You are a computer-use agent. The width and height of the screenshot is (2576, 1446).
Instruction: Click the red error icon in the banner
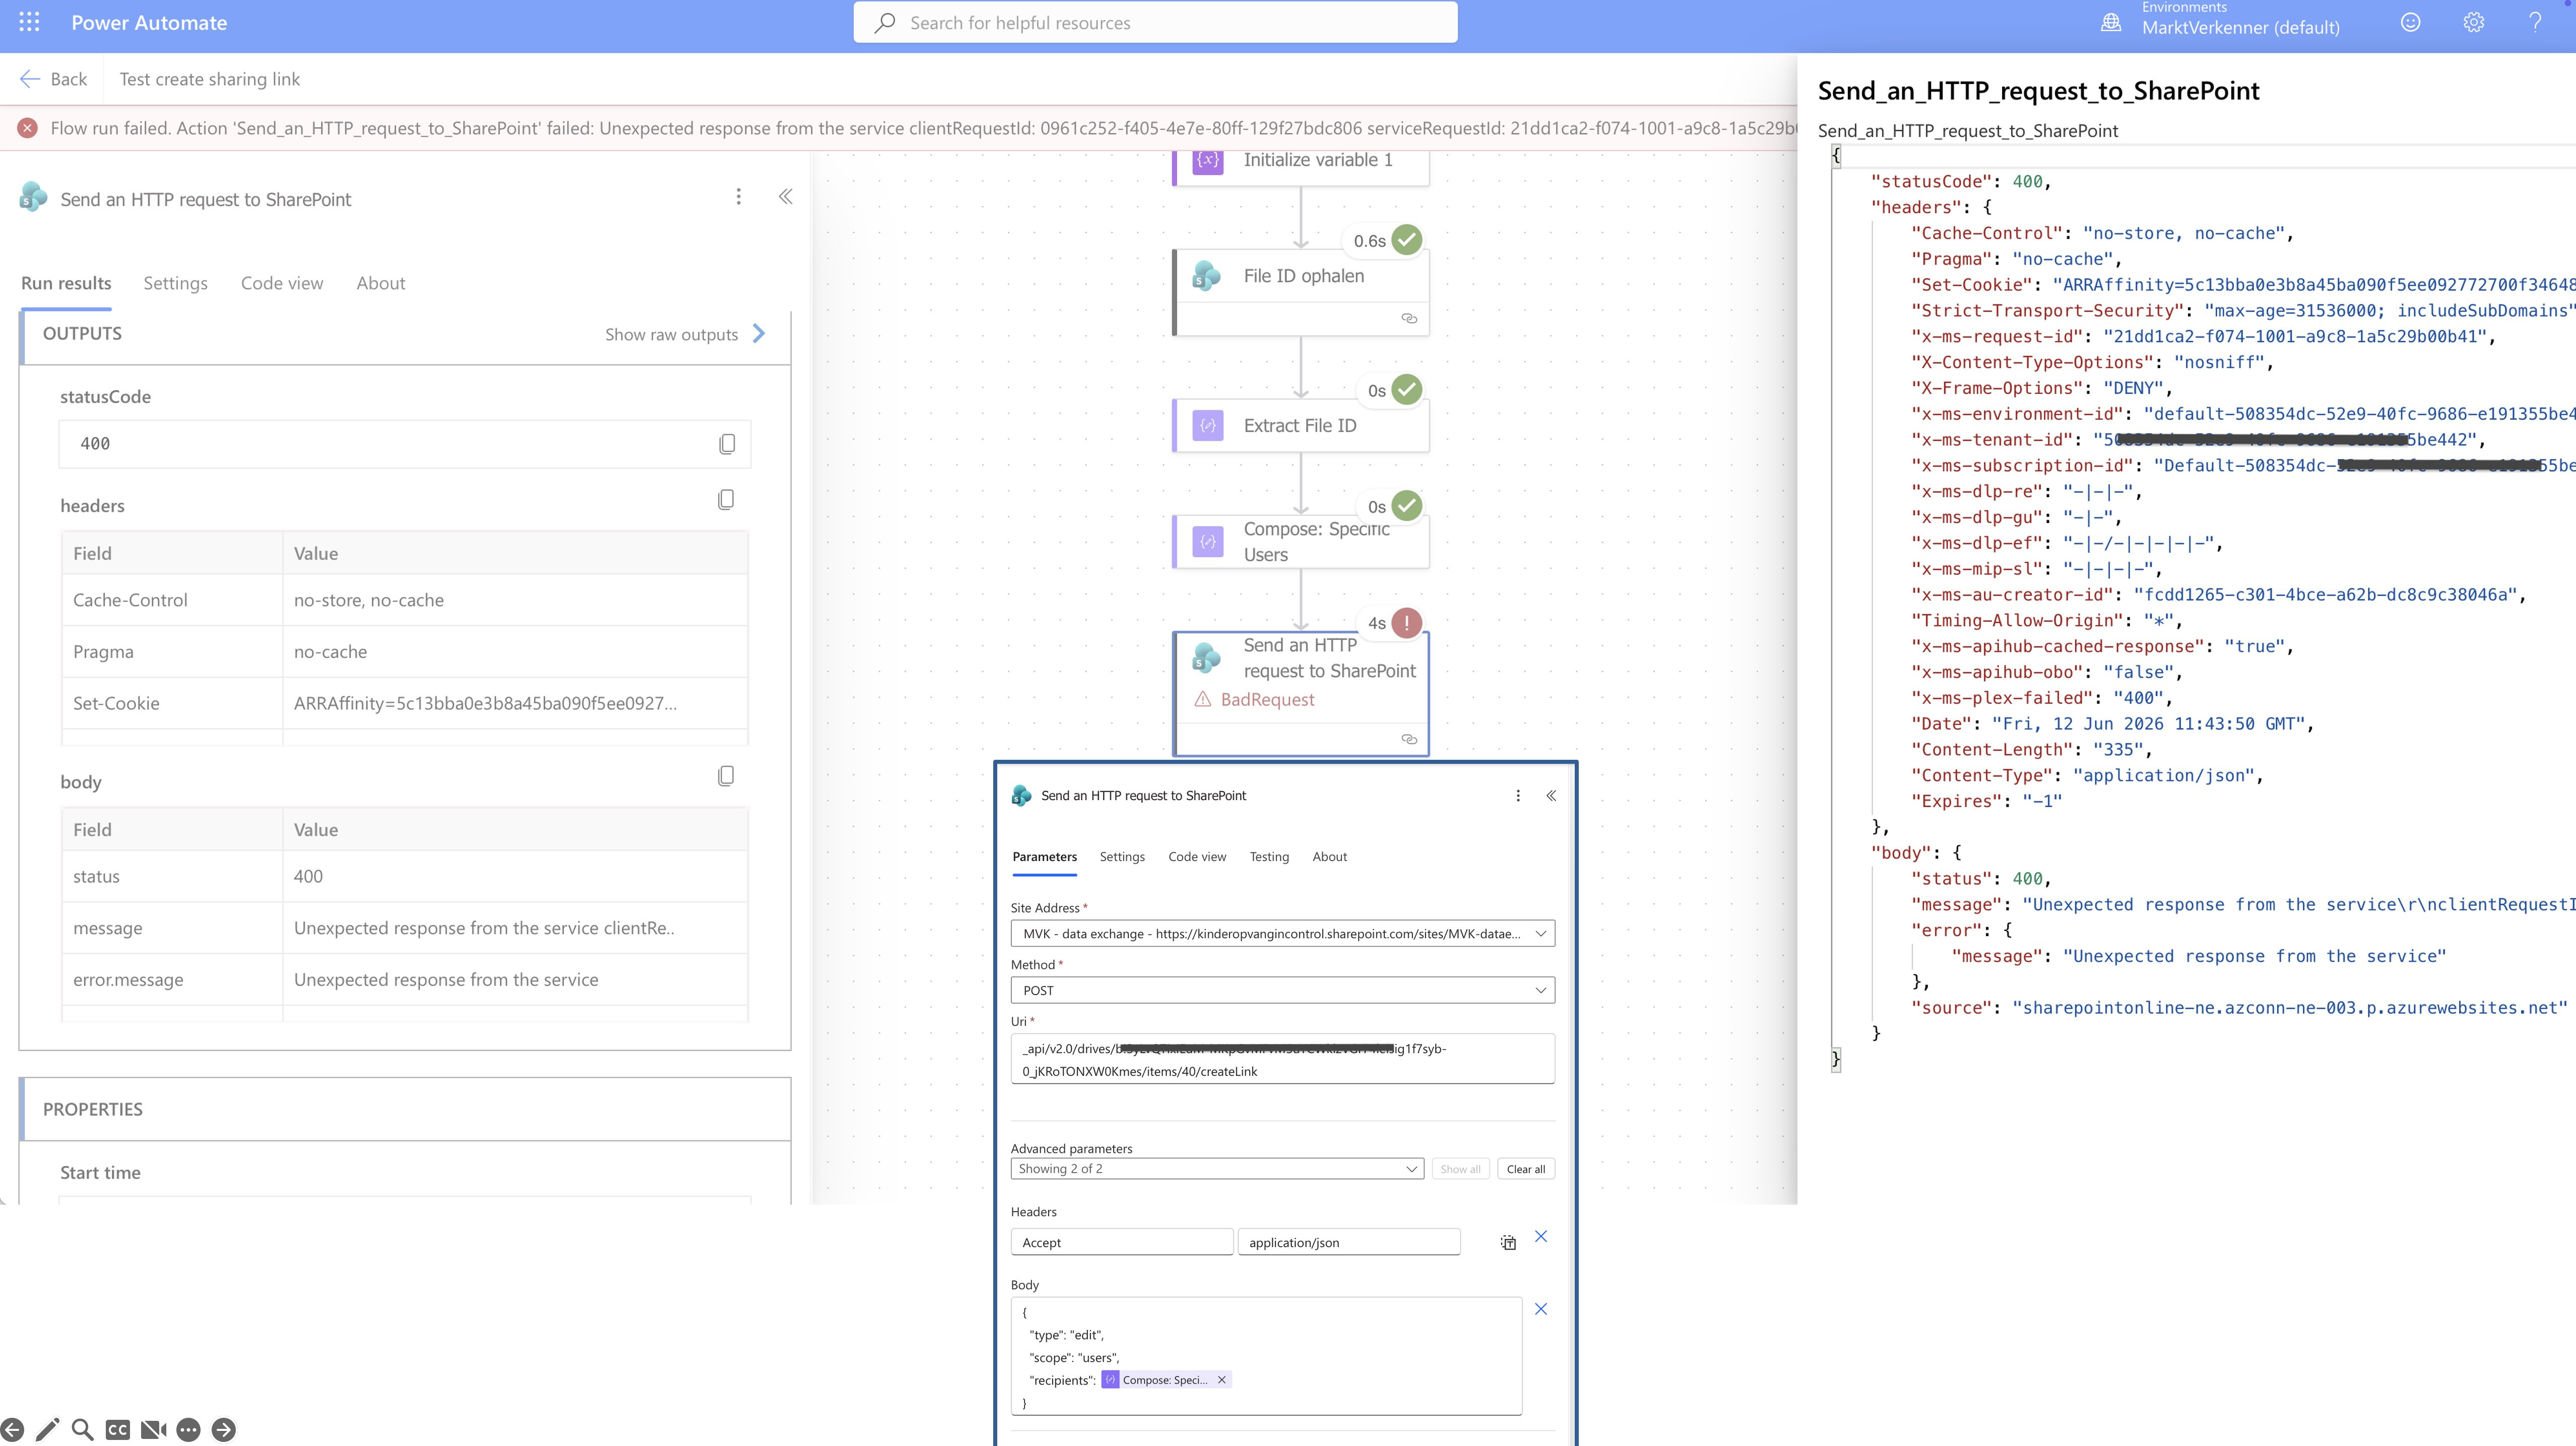[x=28, y=128]
